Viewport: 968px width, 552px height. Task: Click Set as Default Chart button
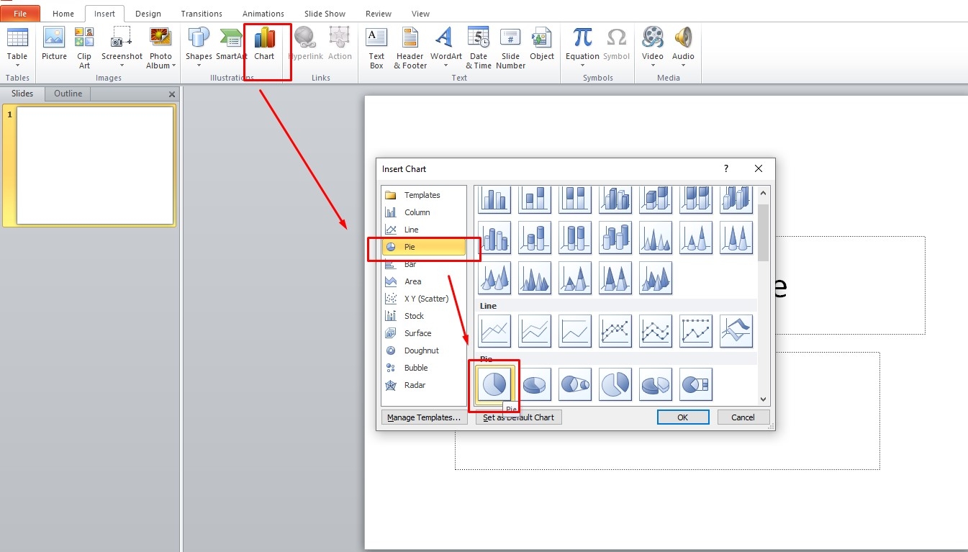pos(518,417)
